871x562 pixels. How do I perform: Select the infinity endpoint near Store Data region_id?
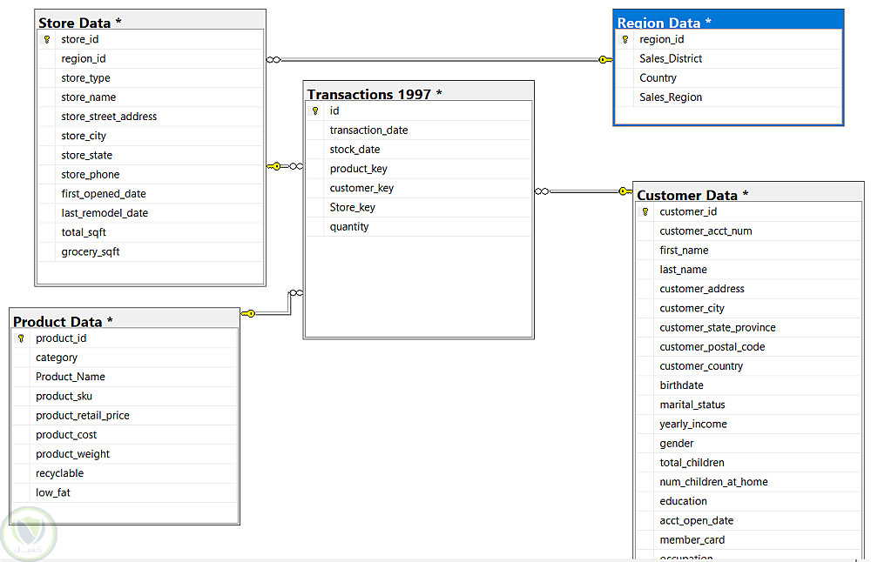click(273, 59)
